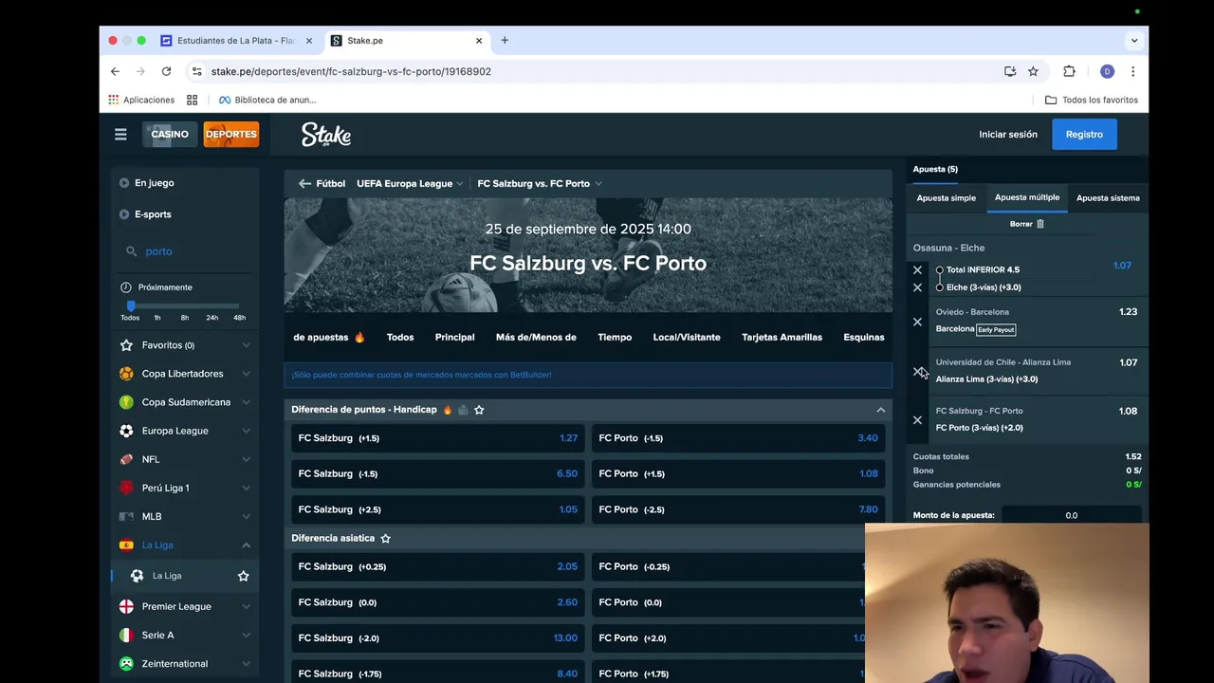Go back with the browser back arrow
1214x683 pixels.
tap(115, 71)
